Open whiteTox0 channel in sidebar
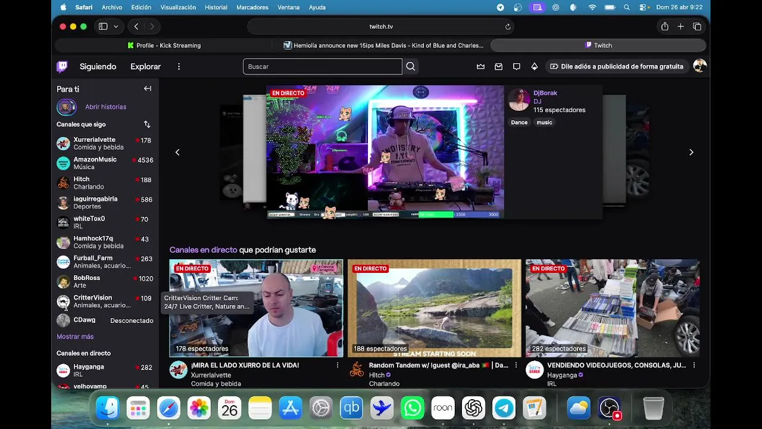762x429 pixels. 105,222
